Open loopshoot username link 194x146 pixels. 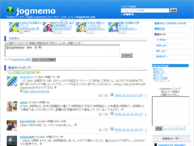26,77
